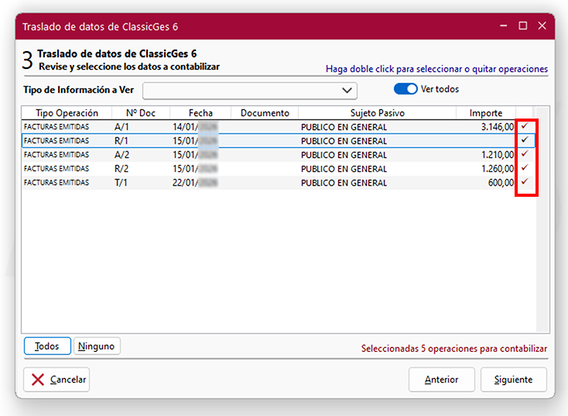Click the Ninguno button

point(97,346)
